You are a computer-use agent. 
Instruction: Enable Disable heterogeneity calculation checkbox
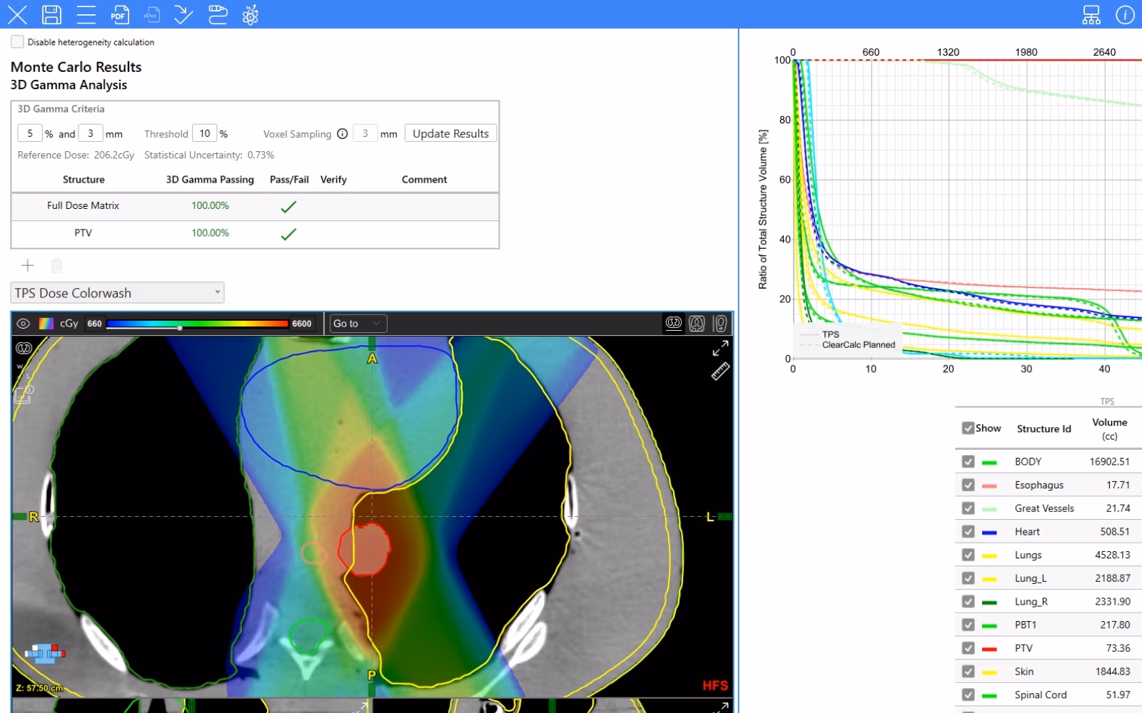pos(18,42)
